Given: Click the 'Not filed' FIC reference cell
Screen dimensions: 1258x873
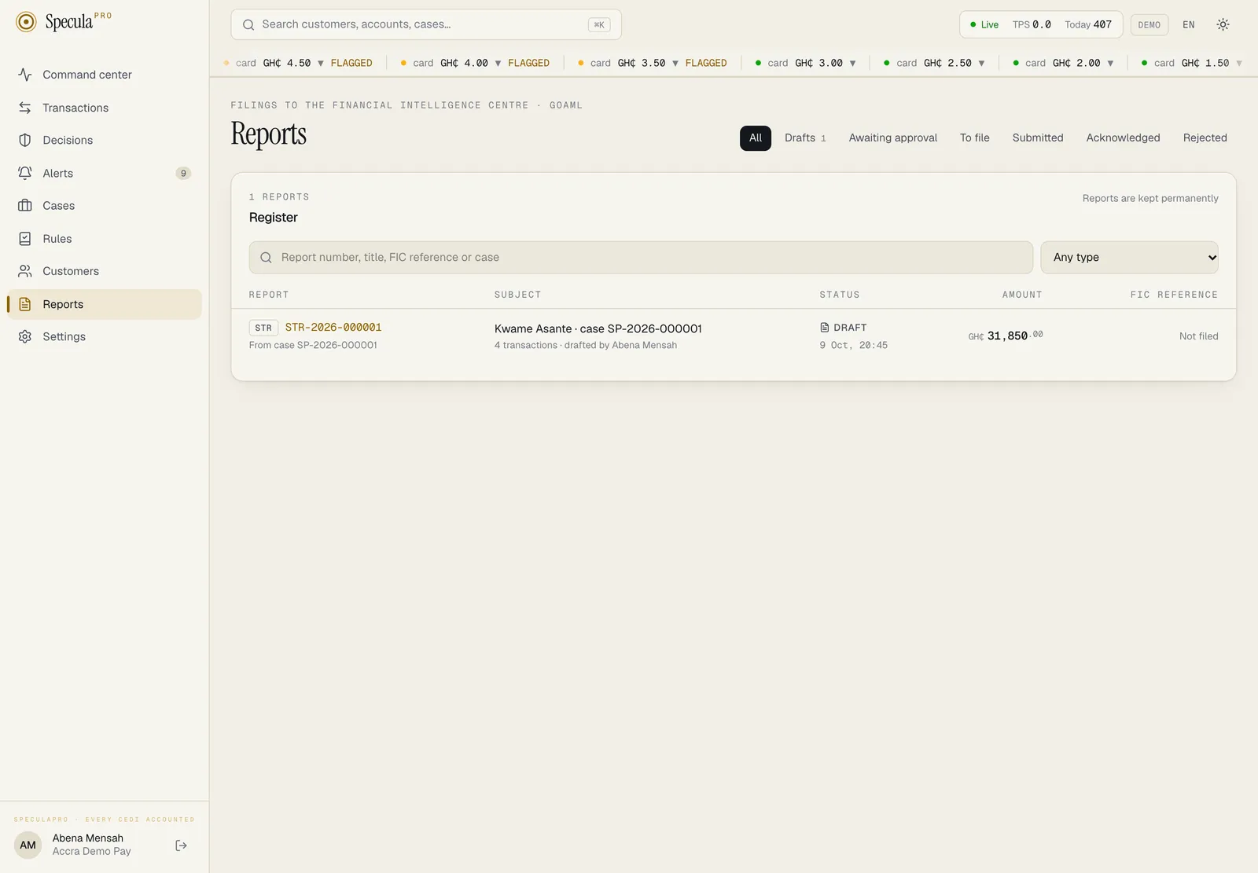Looking at the screenshot, I should [x=1198, y=336].
